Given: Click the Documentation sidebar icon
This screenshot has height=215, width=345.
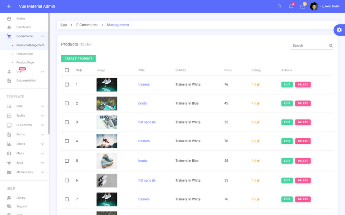Looking at the screenshot, I should pyautogui.click(x=9, y=80).
